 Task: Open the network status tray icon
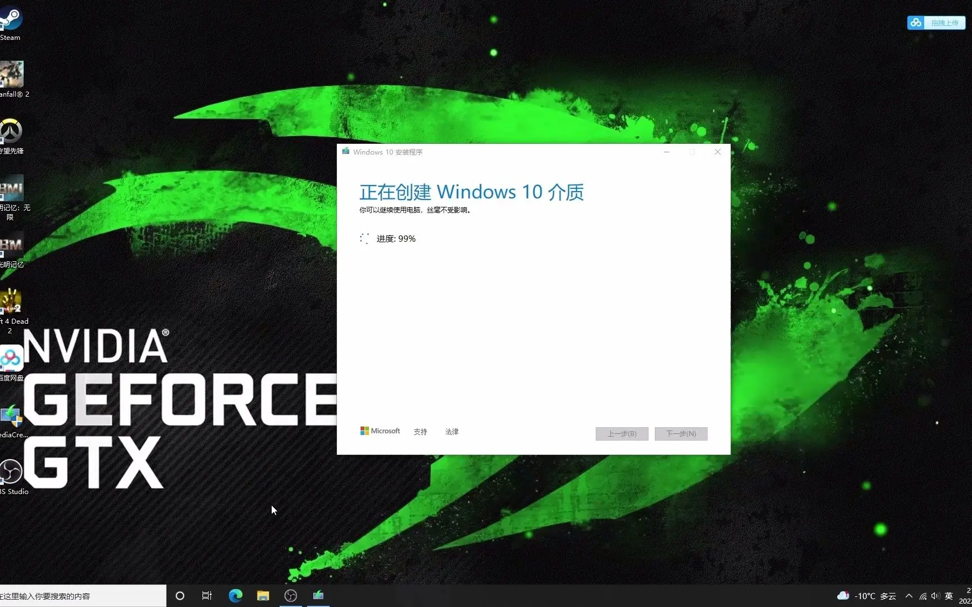pos(923,596)
